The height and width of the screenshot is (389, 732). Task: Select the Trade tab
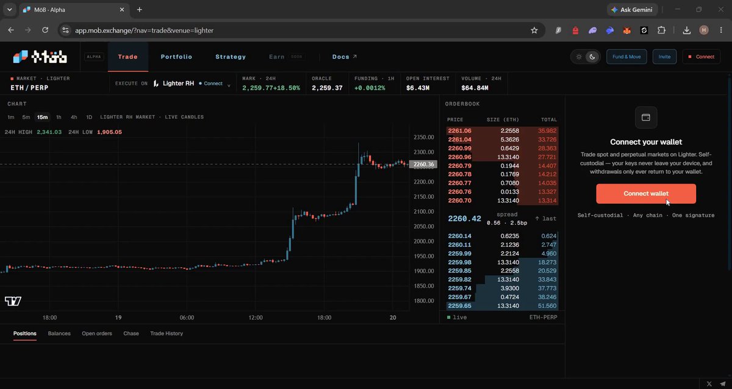127,57
